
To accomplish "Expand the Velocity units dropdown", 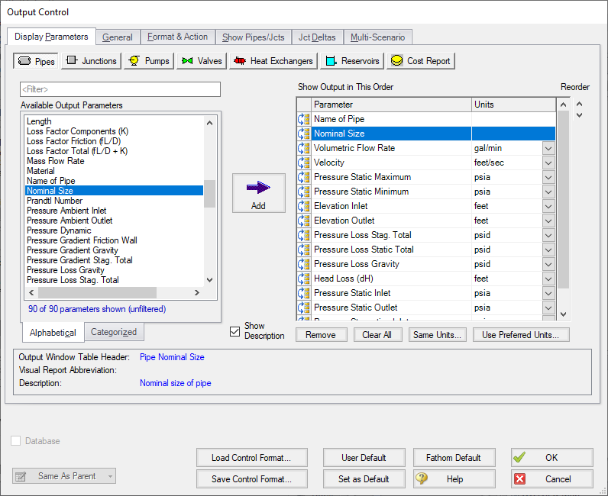I will click(548, 163).
